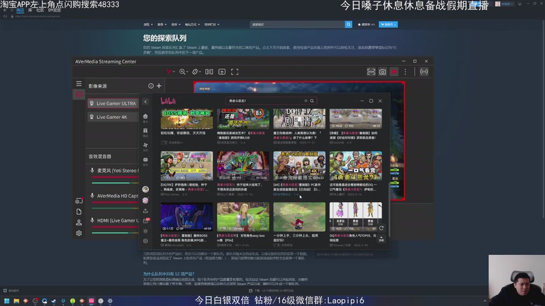Take a snapshot with the camera icon

pyautogui.click(x=383, y=72)
